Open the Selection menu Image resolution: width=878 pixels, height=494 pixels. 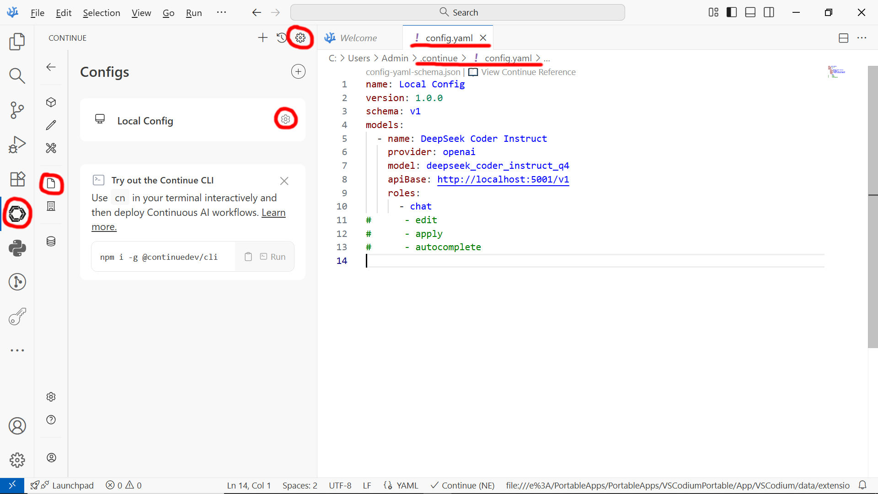coord(101,13)
